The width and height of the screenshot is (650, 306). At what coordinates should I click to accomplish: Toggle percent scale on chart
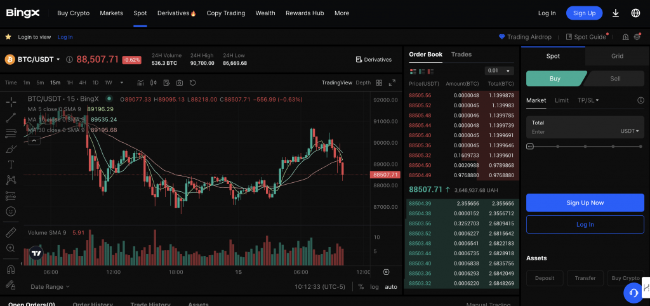coord(361,286)
